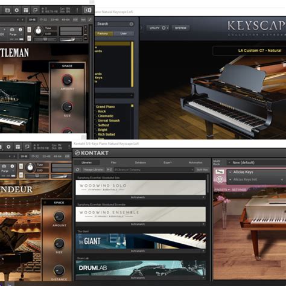Click the snapshot camera icon in Grandeur instrument
Screen dimensions: 286x286
click(4, 166)
